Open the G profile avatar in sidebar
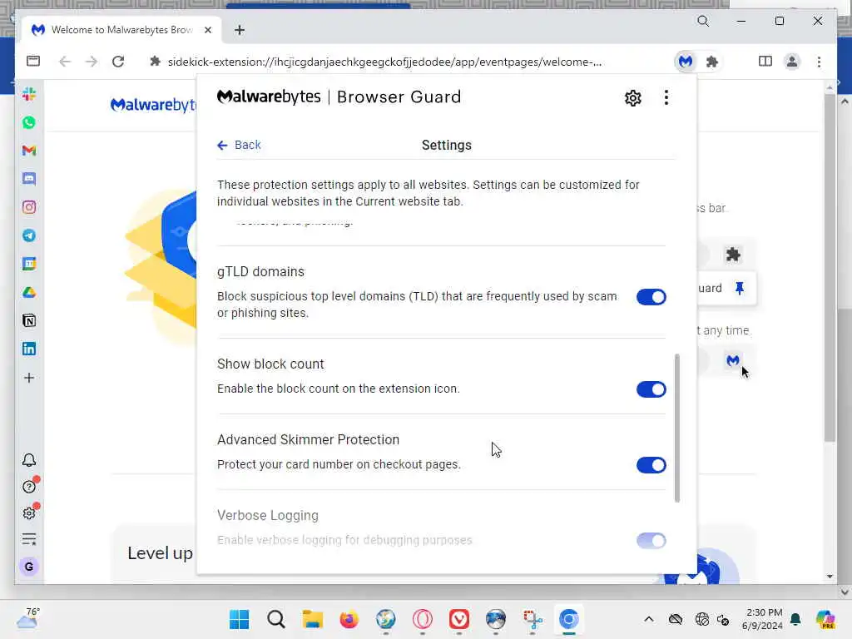Screen dimensions: 852x639 [29, 566]
